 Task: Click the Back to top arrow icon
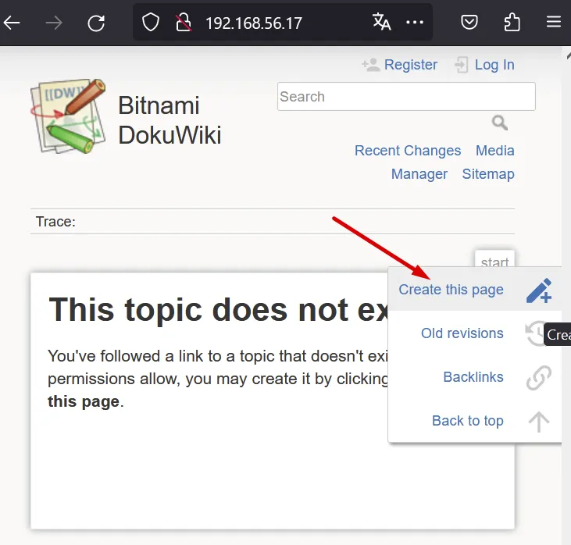point(538,422)
